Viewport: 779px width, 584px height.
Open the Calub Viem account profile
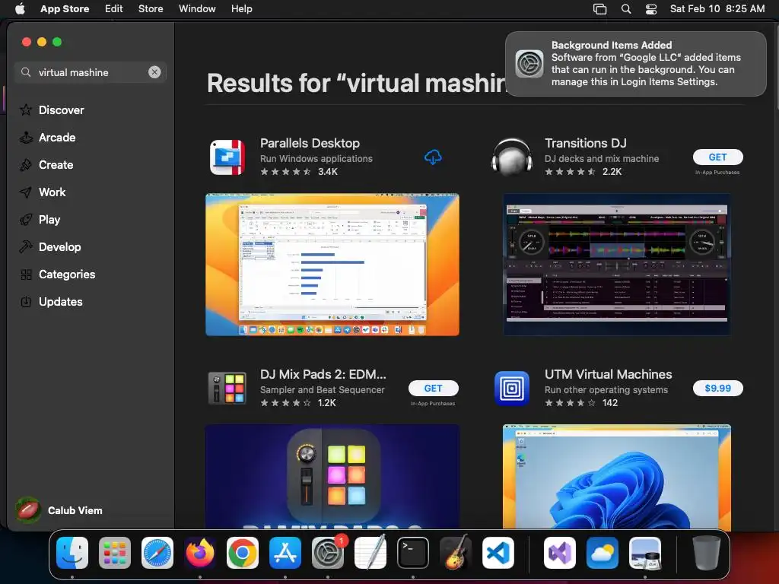point(59,510)
